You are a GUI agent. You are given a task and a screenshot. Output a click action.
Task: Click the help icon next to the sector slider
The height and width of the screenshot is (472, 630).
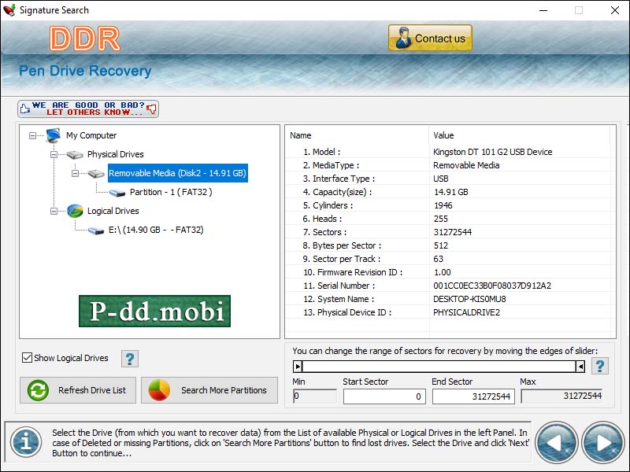[x=599, y=366]
